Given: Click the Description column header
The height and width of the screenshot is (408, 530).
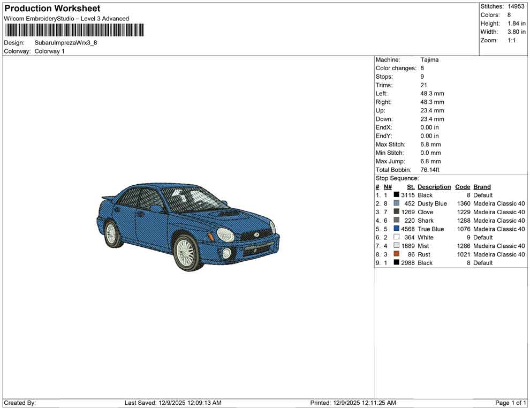Looking at the screenshot, I should pyautogui.click(x=434, y=186).
